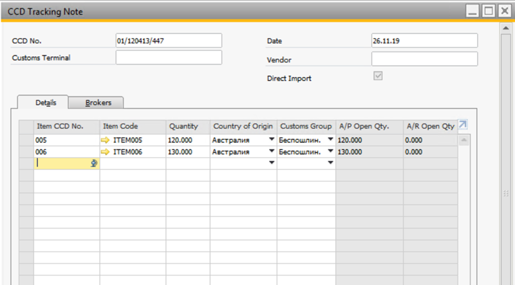Click the Item Code column header
Screen dimensions: 515x285
(x=133, y=127)
